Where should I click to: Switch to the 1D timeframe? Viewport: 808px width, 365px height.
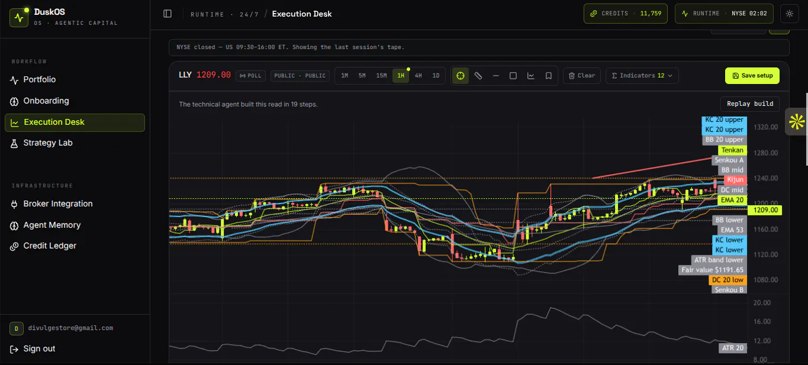click(x=436, y=76)
